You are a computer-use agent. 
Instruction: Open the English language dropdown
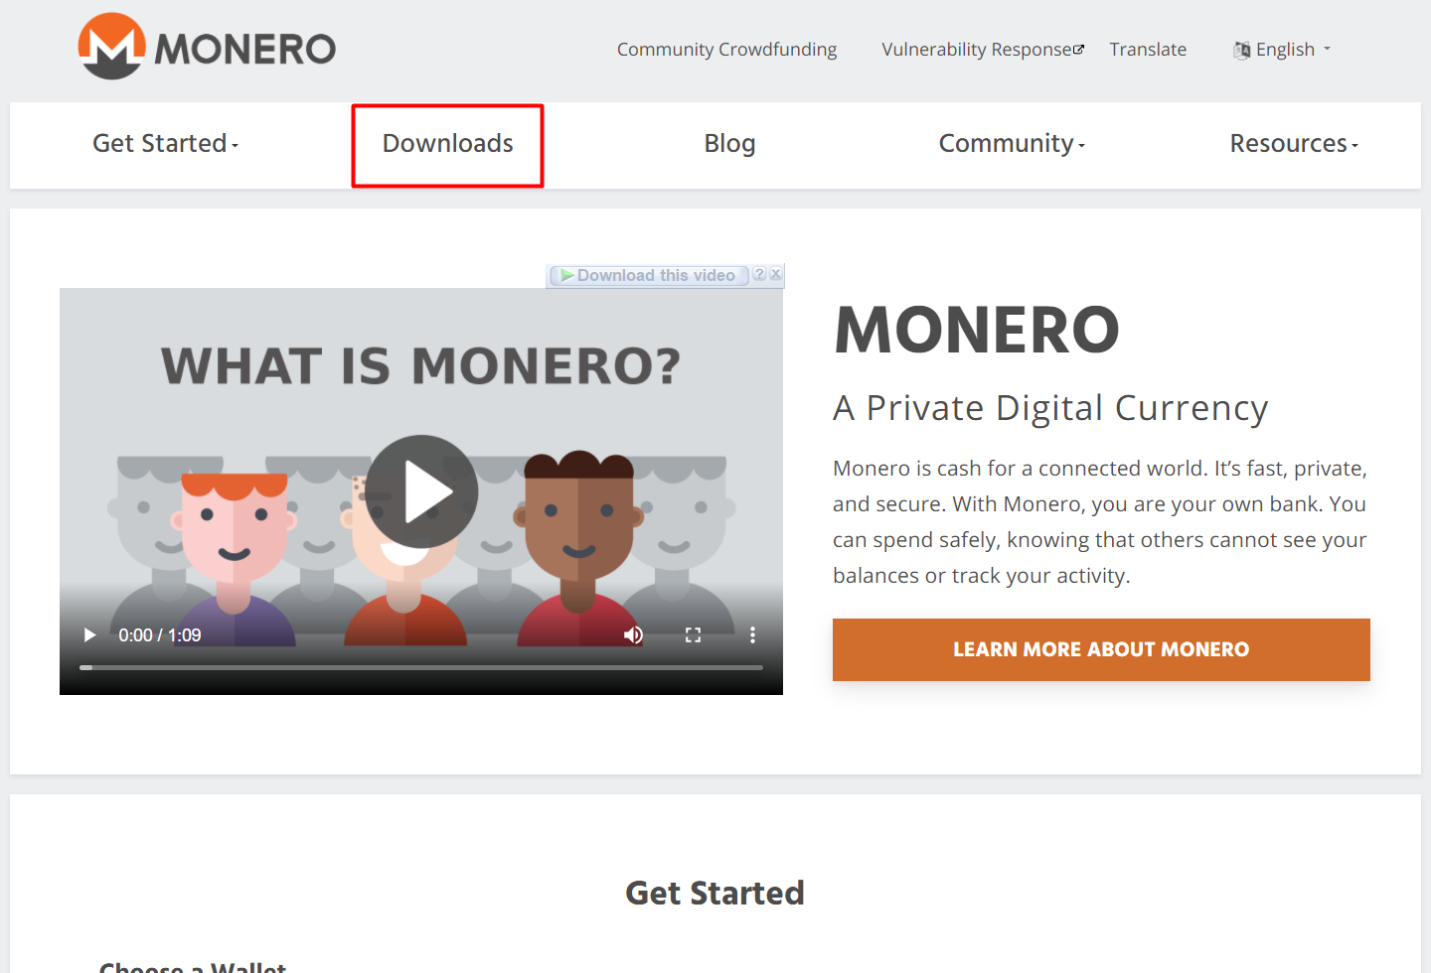1282,50
